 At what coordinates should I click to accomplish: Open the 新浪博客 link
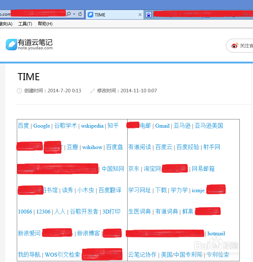click(89, 233)
